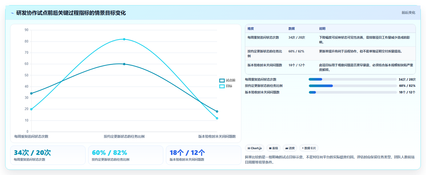This screenshot has height=175, width=426.
Task: Toggle the 目标 legend entry
Action: [226, 86]
